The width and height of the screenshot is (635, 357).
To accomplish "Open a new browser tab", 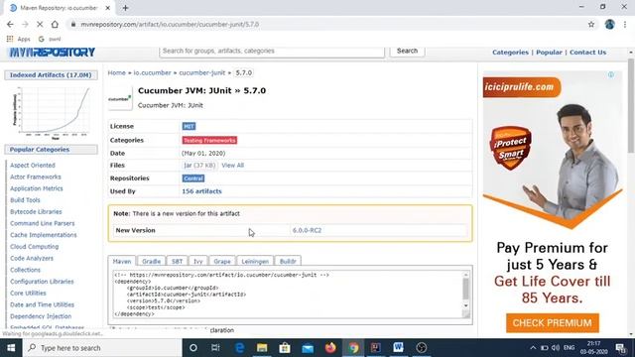I will (125, 8).
